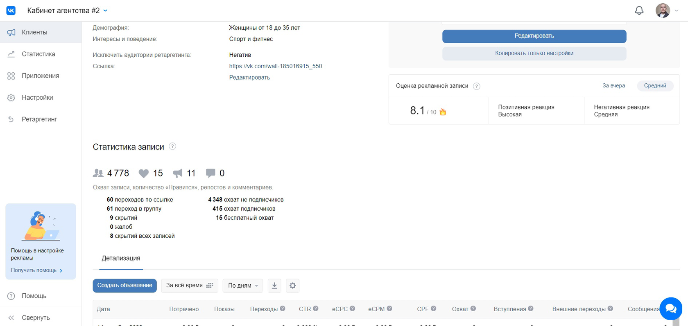Select the Средний rating toggle
Screen dimensions: 688x326
(655, 86)
